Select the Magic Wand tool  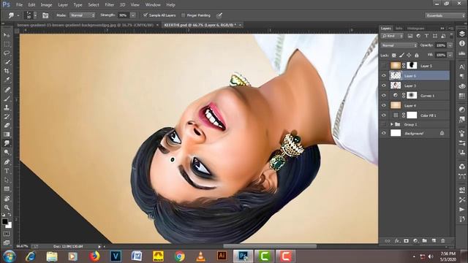click(x=7, y=62)
